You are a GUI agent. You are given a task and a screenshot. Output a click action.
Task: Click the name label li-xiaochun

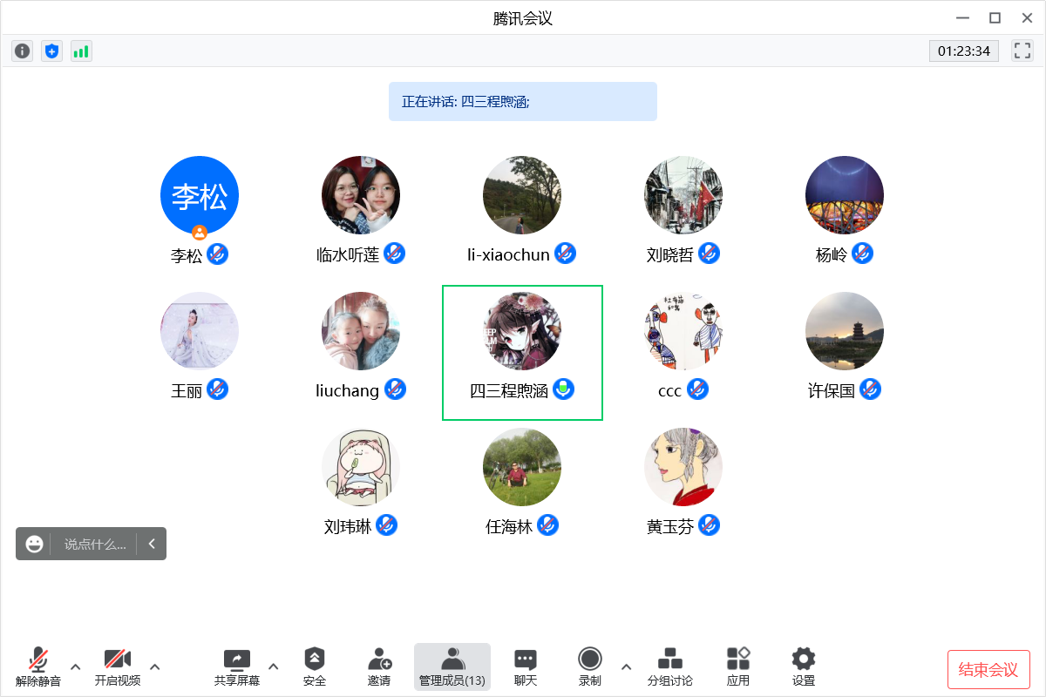click(508, 254)
